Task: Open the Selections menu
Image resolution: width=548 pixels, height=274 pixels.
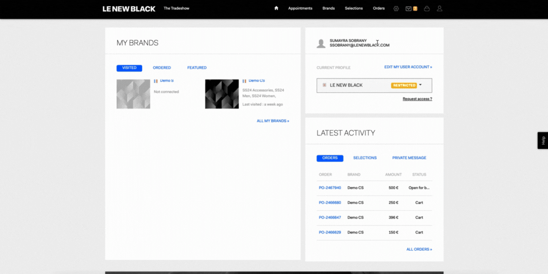Action: coord(354,8)
